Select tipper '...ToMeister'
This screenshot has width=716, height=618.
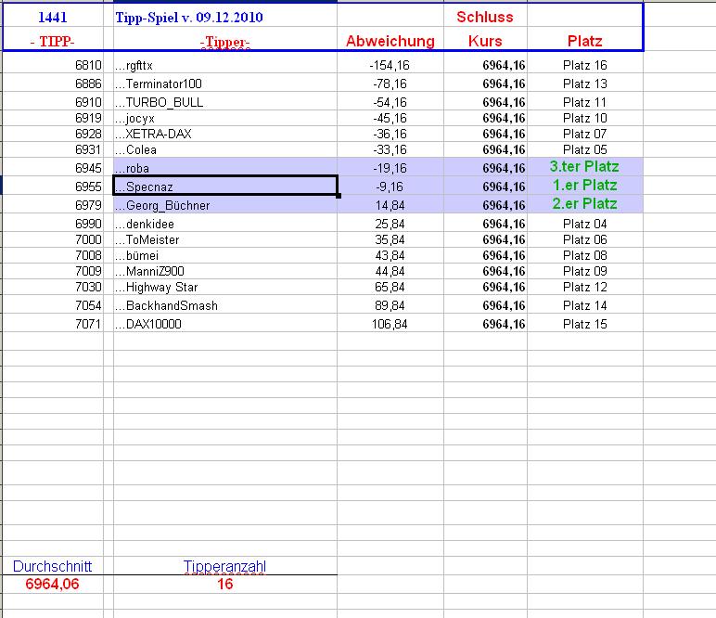[x=147, y=239]
